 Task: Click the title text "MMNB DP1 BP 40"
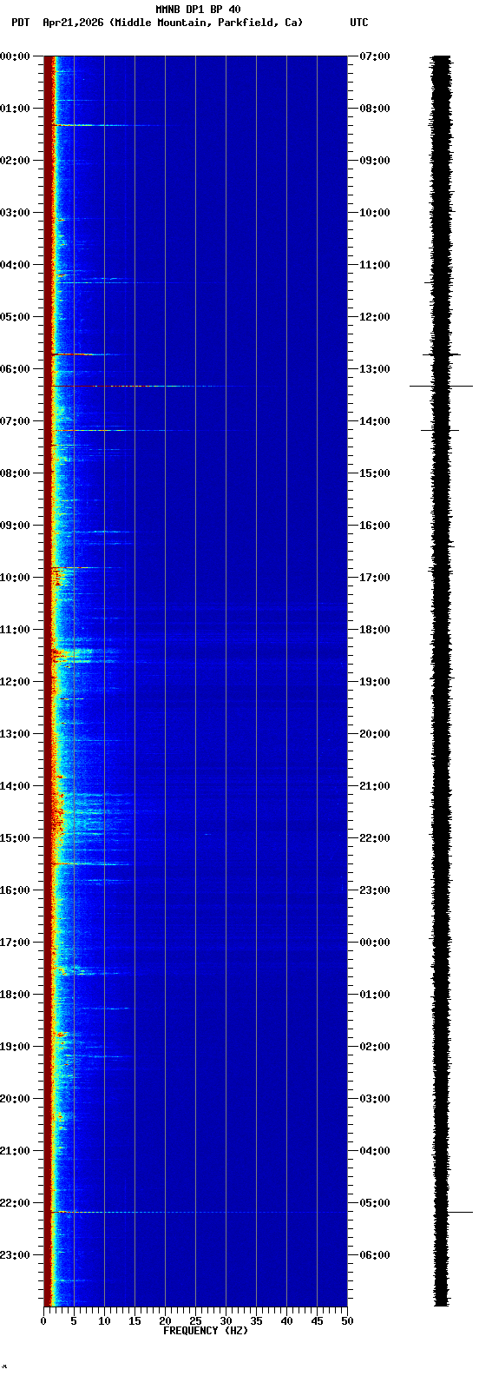pyautogui.click(x=198, y=10)
